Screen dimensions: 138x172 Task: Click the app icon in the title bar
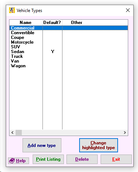click(x=12, y=10)
